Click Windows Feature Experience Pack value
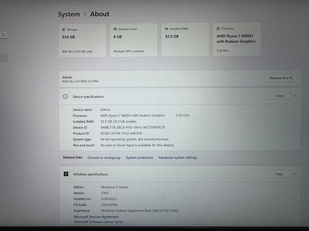The height and width of the screenshot is (231, 309). click(x=139, y=211)
